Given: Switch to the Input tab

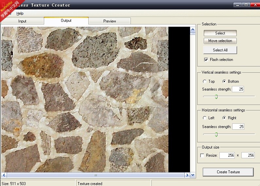Looking at the screenshot, I should pos(22,21).
